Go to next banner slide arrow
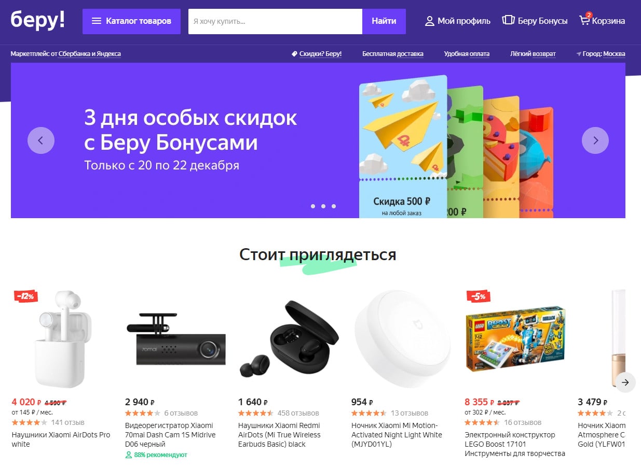This screenshot has height=470, width=641. [595, 140]
